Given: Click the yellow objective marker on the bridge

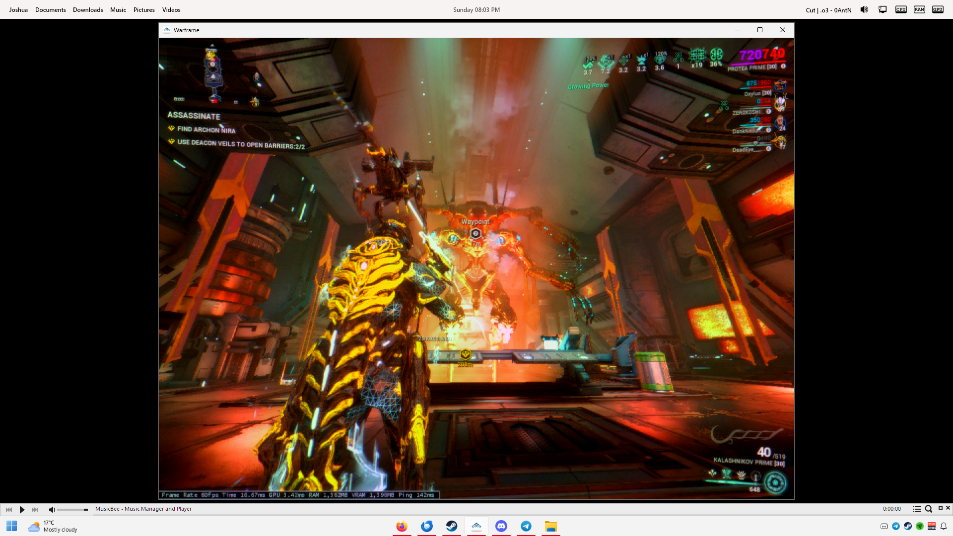Looking at the screenshot, I should click(x=465, y=354).
